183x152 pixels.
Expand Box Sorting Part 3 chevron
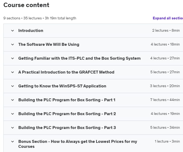click(12, 128)
